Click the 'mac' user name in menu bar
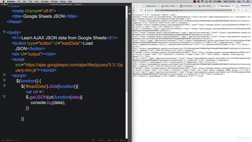Screen dimensions: 252x142 tap(239, 2)
